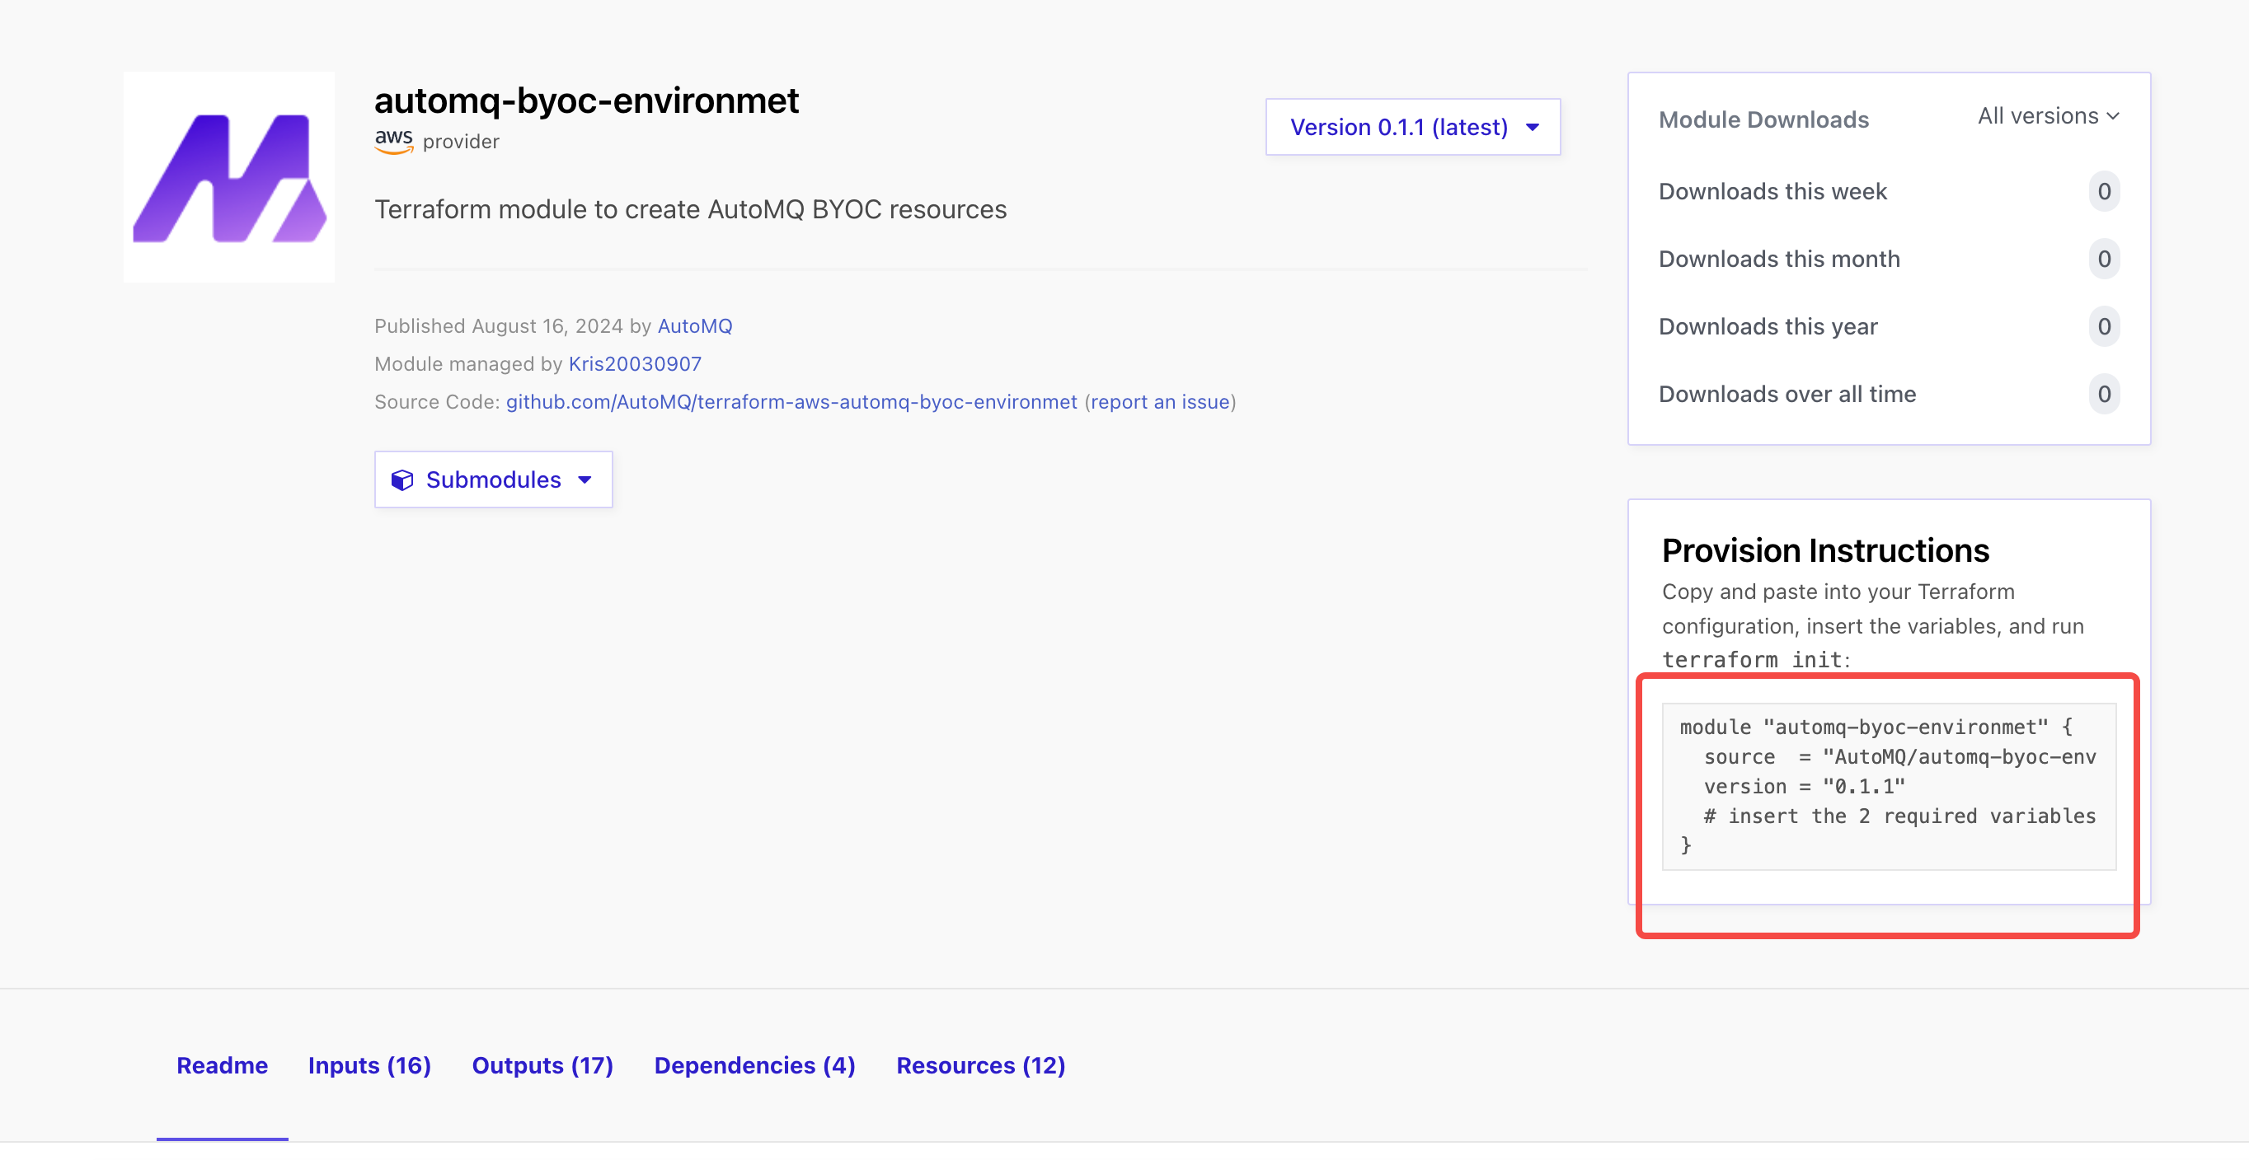Click the AutoMQ module logo image
The image size is (2249, 1160).
(228, 177)
